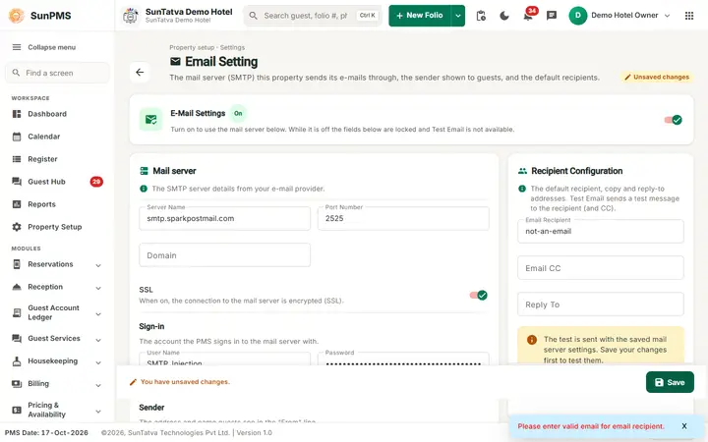The image size is (708, 442).
Task: Click the Guest 20 badge on Guest Hub
Action: [x=96, y=182]
